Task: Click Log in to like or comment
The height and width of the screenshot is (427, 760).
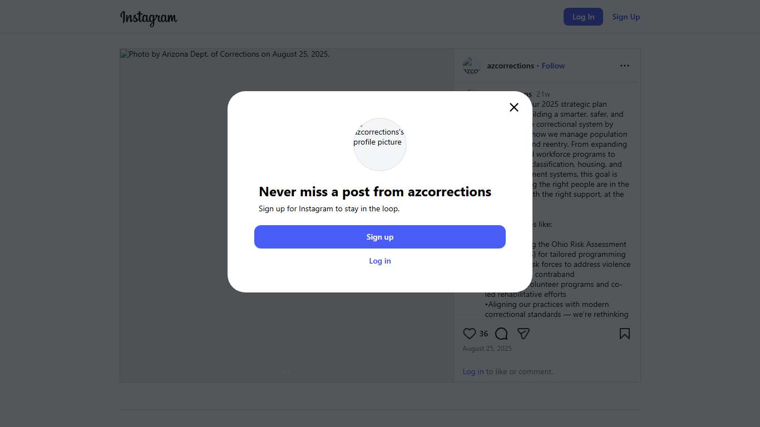Action: point(473,371)
